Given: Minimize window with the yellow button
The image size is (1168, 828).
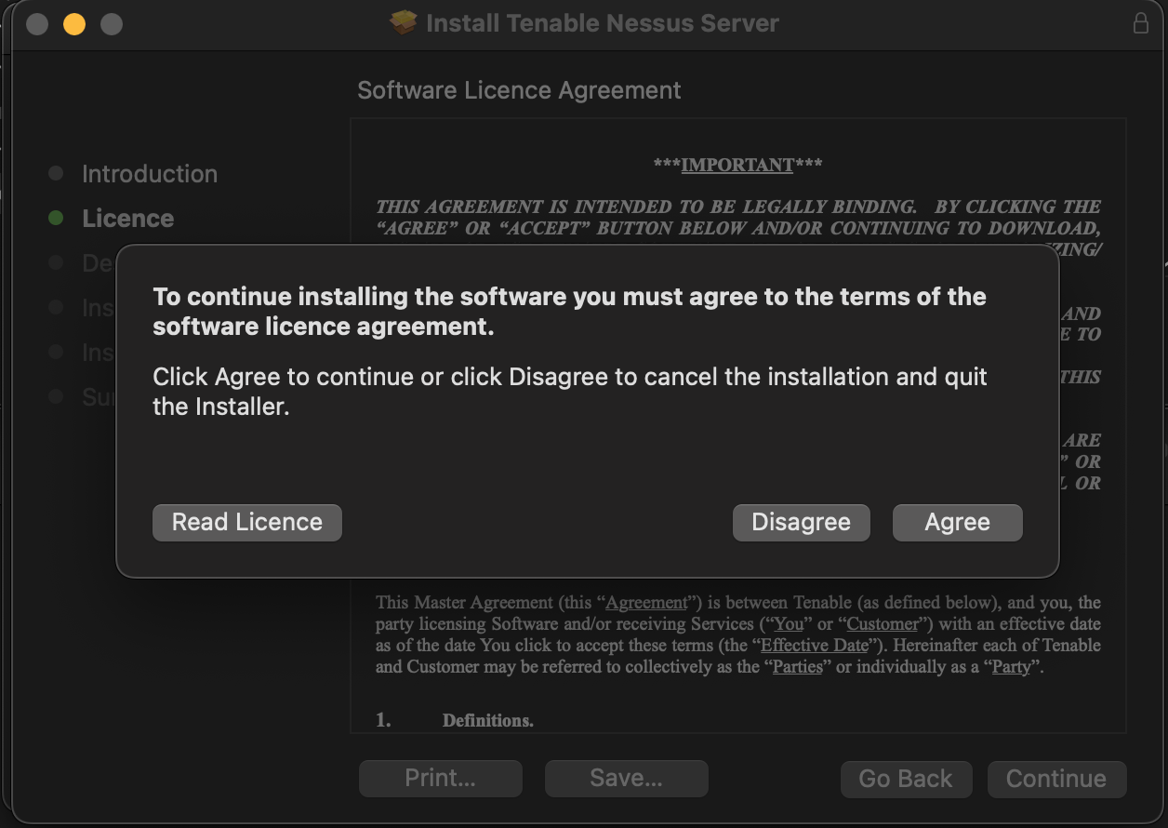Looking at the screenshot, I should click(74, 24).
